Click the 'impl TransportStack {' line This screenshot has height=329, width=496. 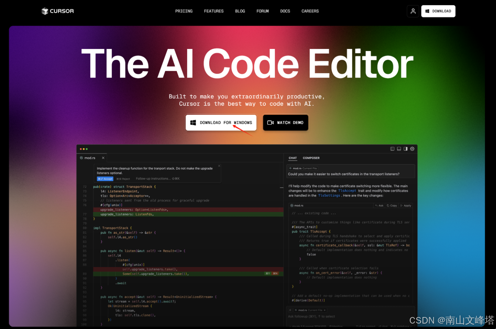[x=112, y=228]
